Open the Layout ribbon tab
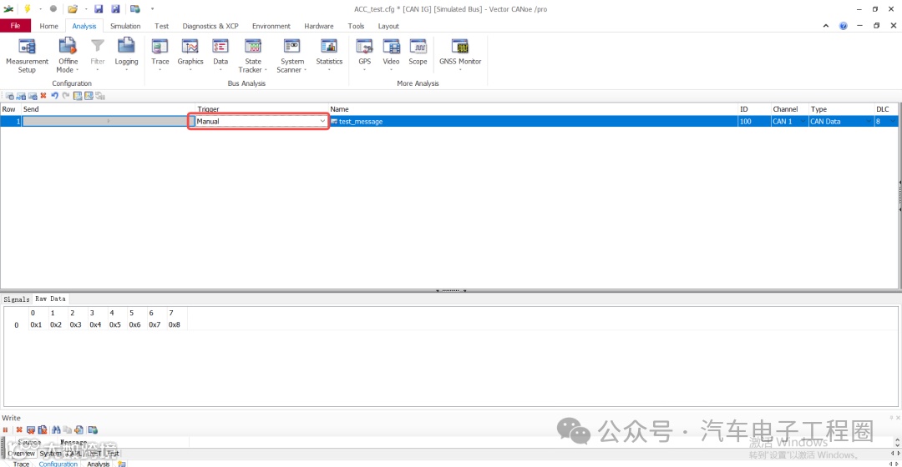902x467 pixels. point(388,26)
